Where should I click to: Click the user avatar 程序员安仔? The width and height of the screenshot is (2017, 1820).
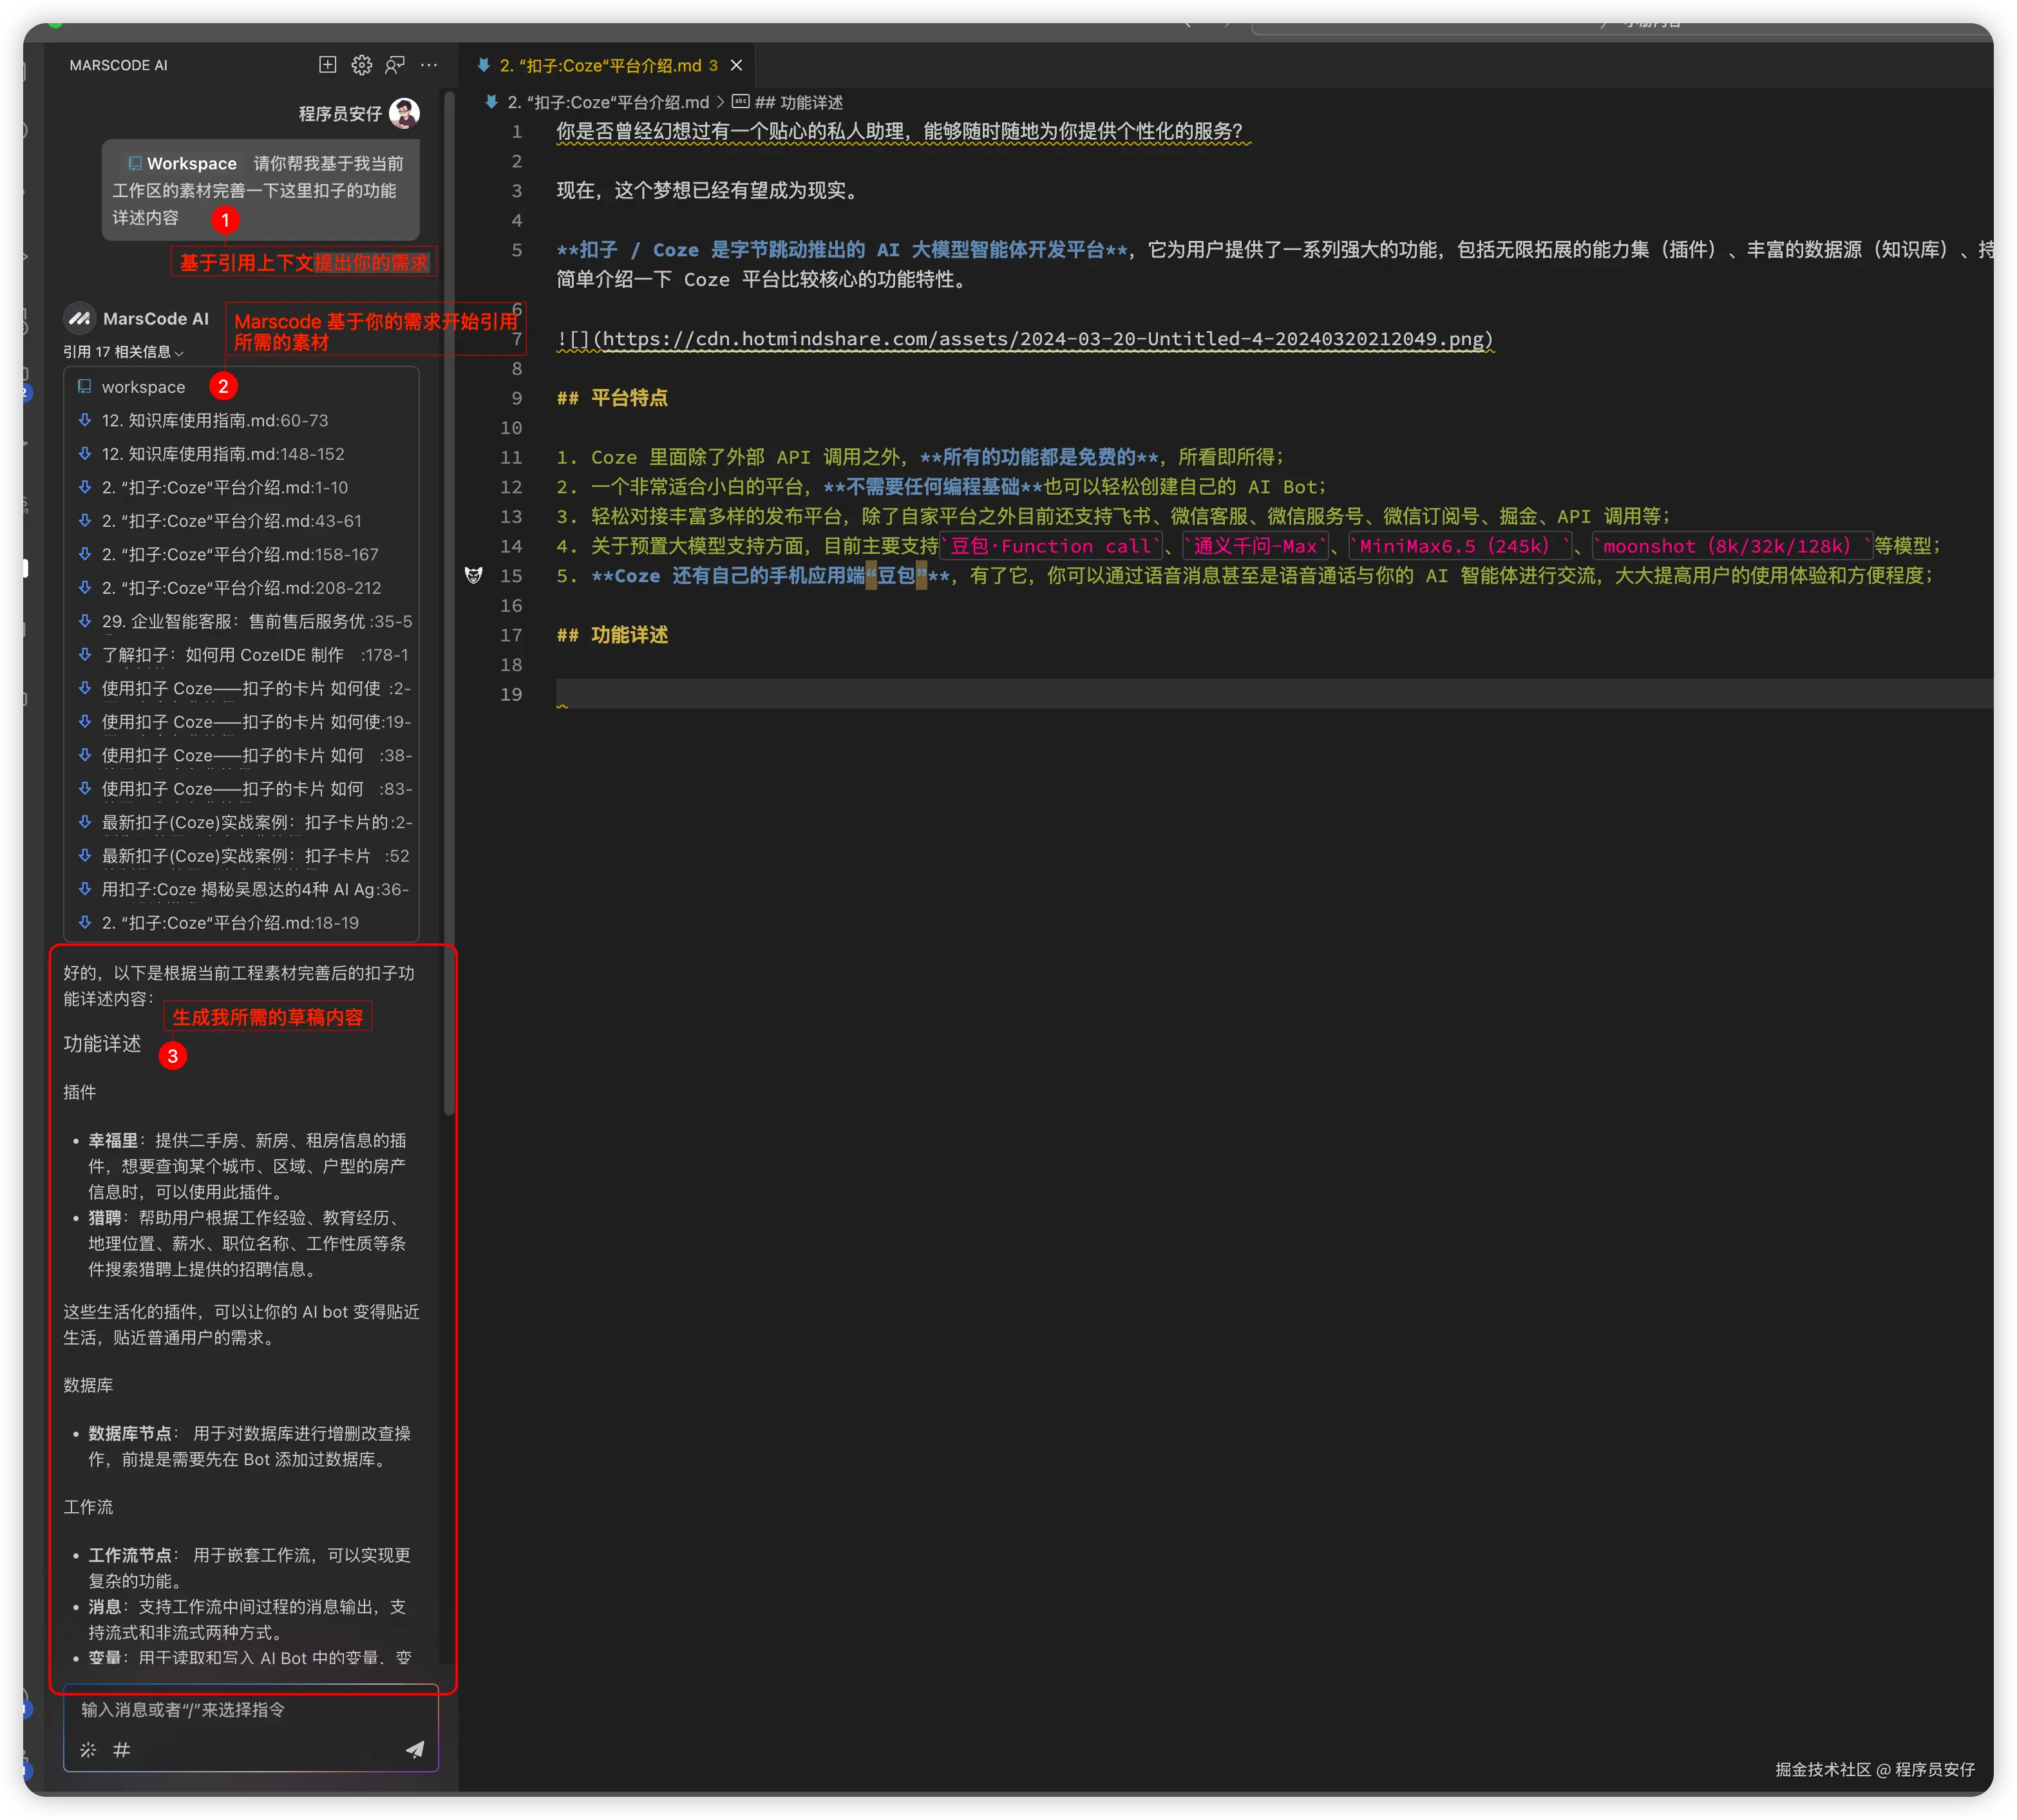404,113
